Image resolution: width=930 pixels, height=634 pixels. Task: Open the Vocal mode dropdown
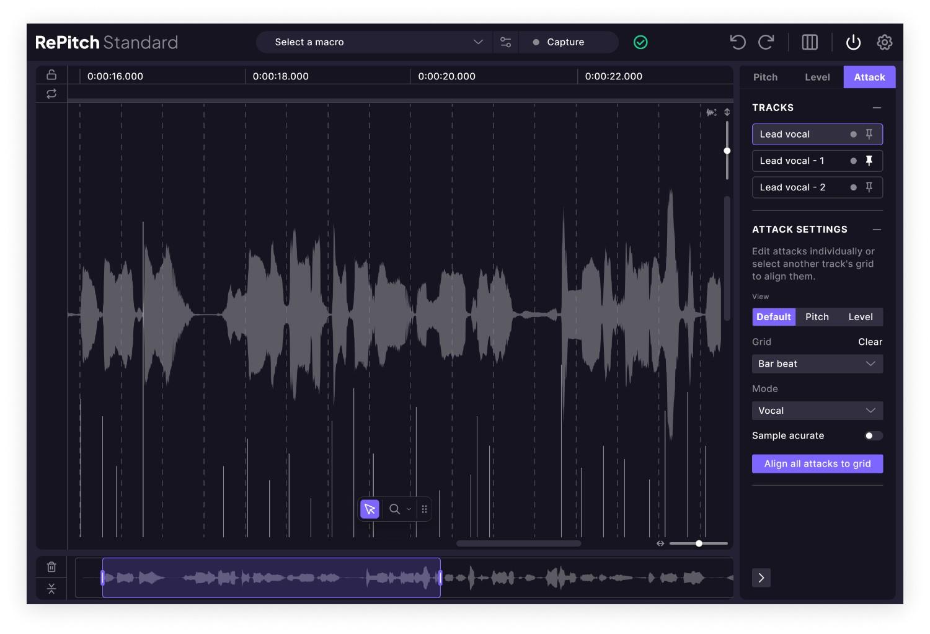tap(817, 411)
